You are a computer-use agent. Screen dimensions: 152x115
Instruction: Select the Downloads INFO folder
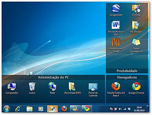pyautogui.click(x=73, y=88)
